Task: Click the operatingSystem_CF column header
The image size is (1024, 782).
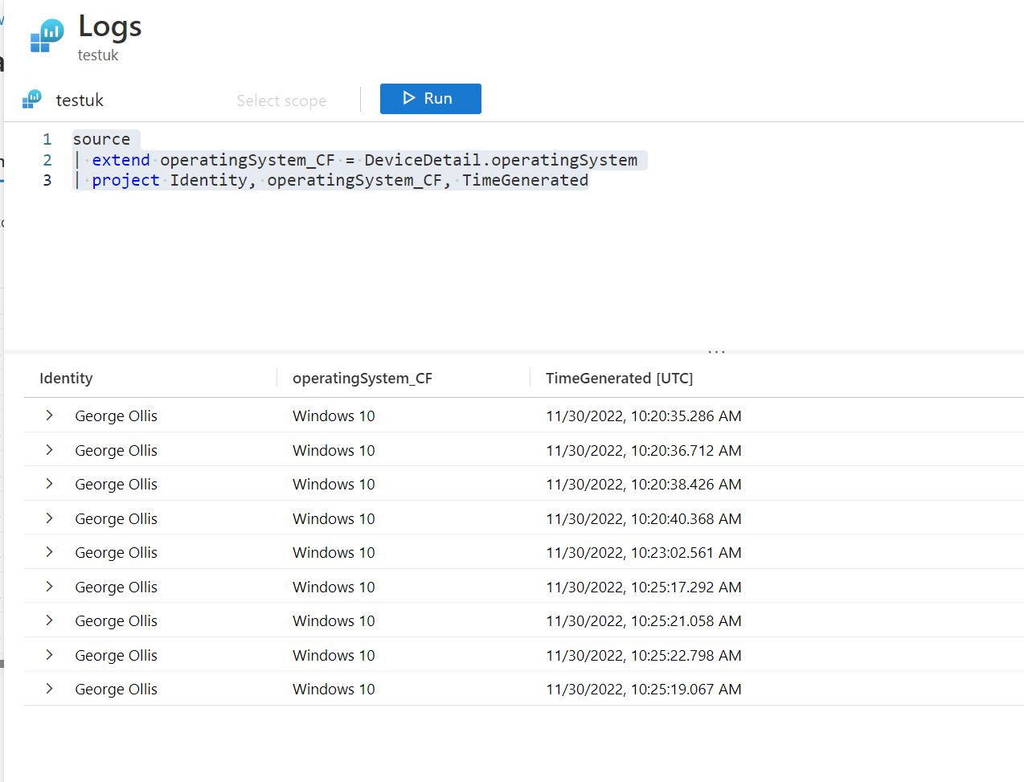Action: coord(362,379)
